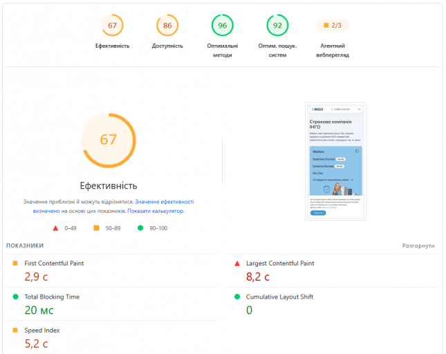Click the Cumulative Layout Shift value 0

[x=249, y=310]
